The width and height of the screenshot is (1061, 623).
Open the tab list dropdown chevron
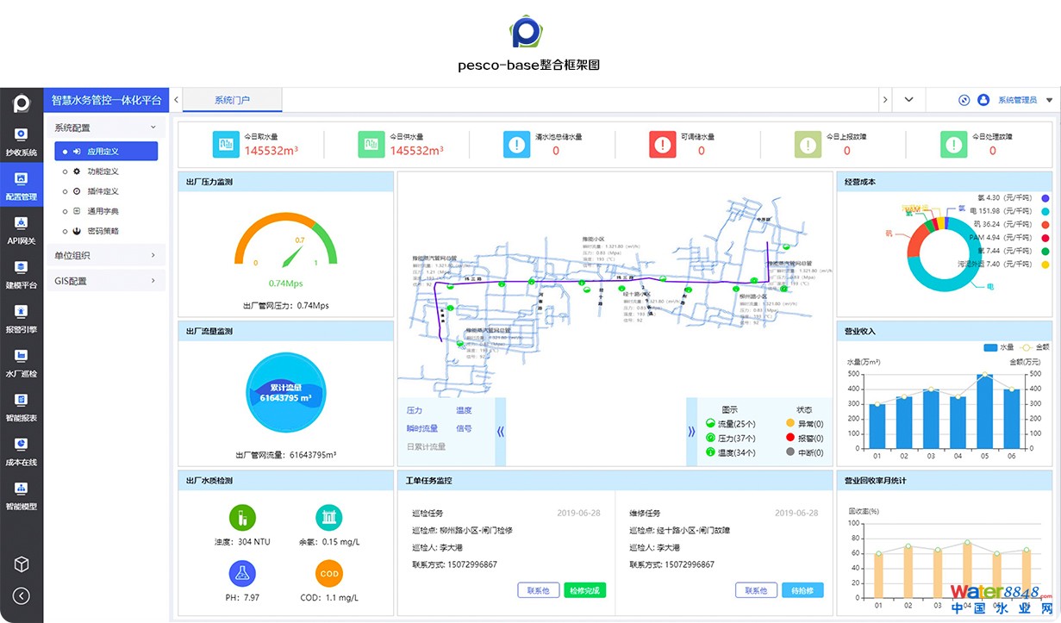908,100
